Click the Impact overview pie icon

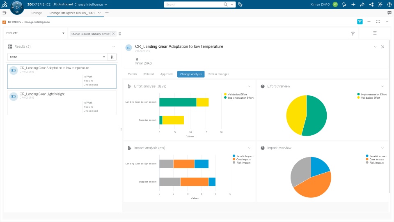(263, 148)
